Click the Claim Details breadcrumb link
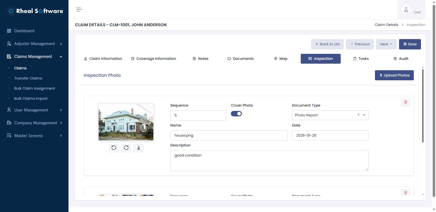 [386, 25]
